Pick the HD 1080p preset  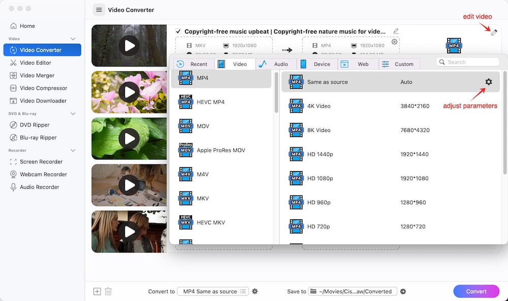tap(391, 178)
